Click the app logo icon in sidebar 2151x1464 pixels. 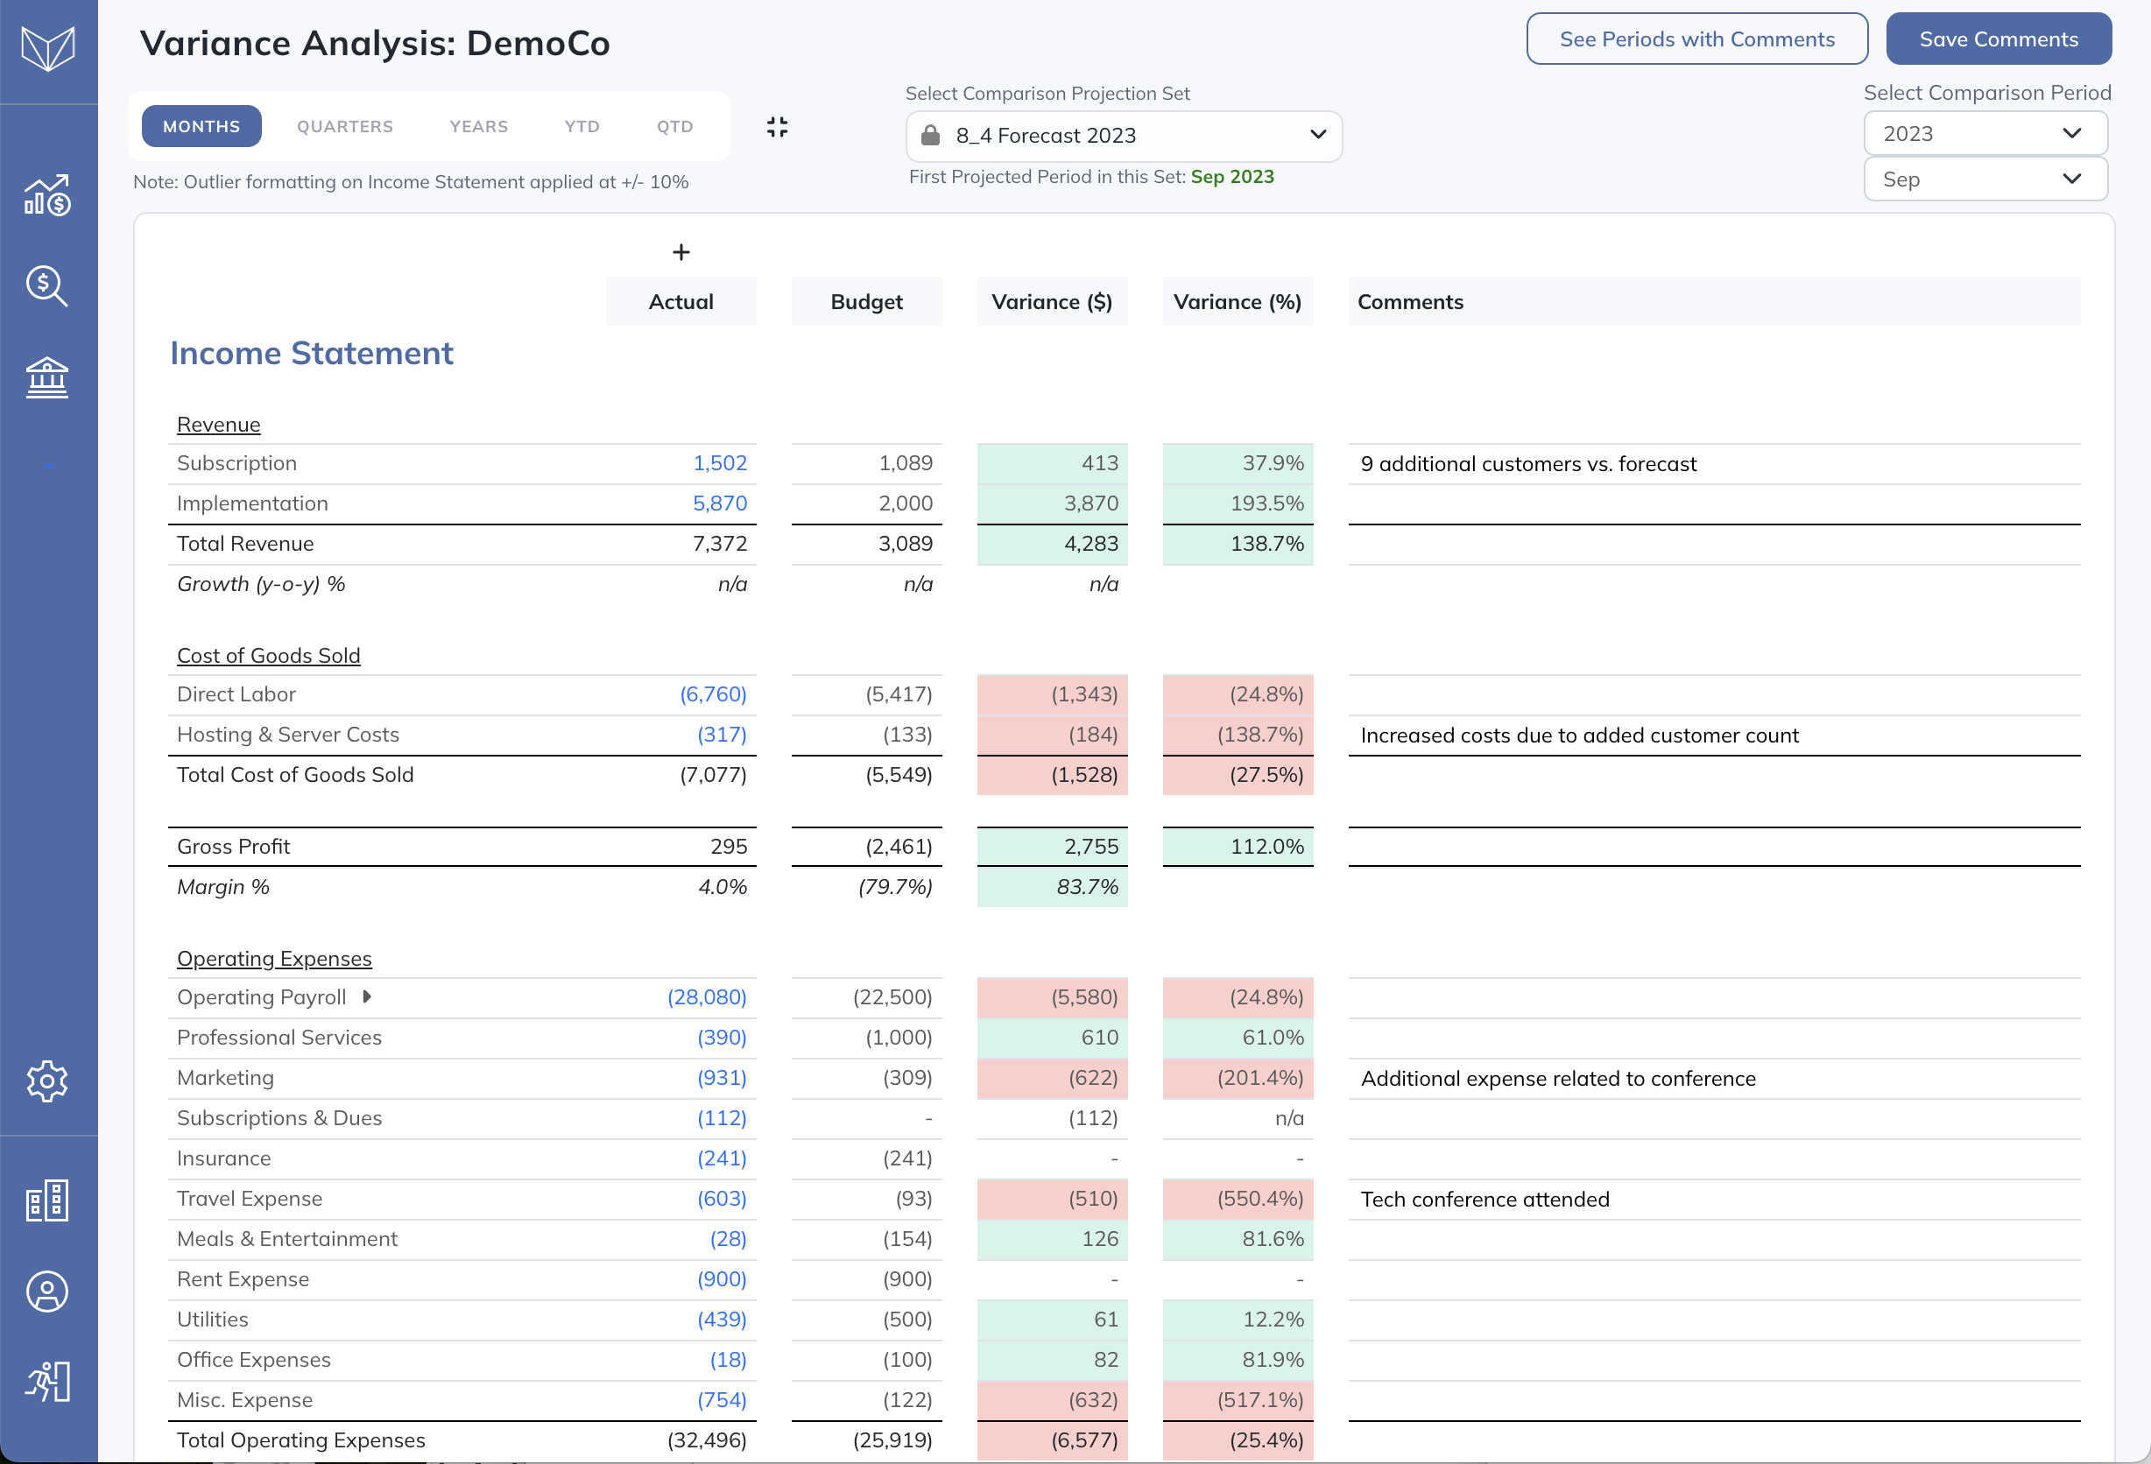48,47
